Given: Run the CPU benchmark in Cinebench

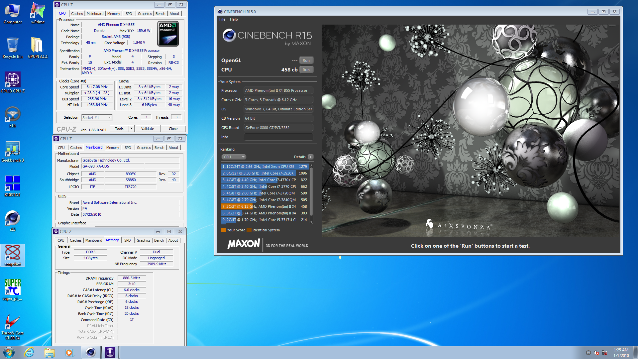Looking at the screenshot, I should click(306, 70).
